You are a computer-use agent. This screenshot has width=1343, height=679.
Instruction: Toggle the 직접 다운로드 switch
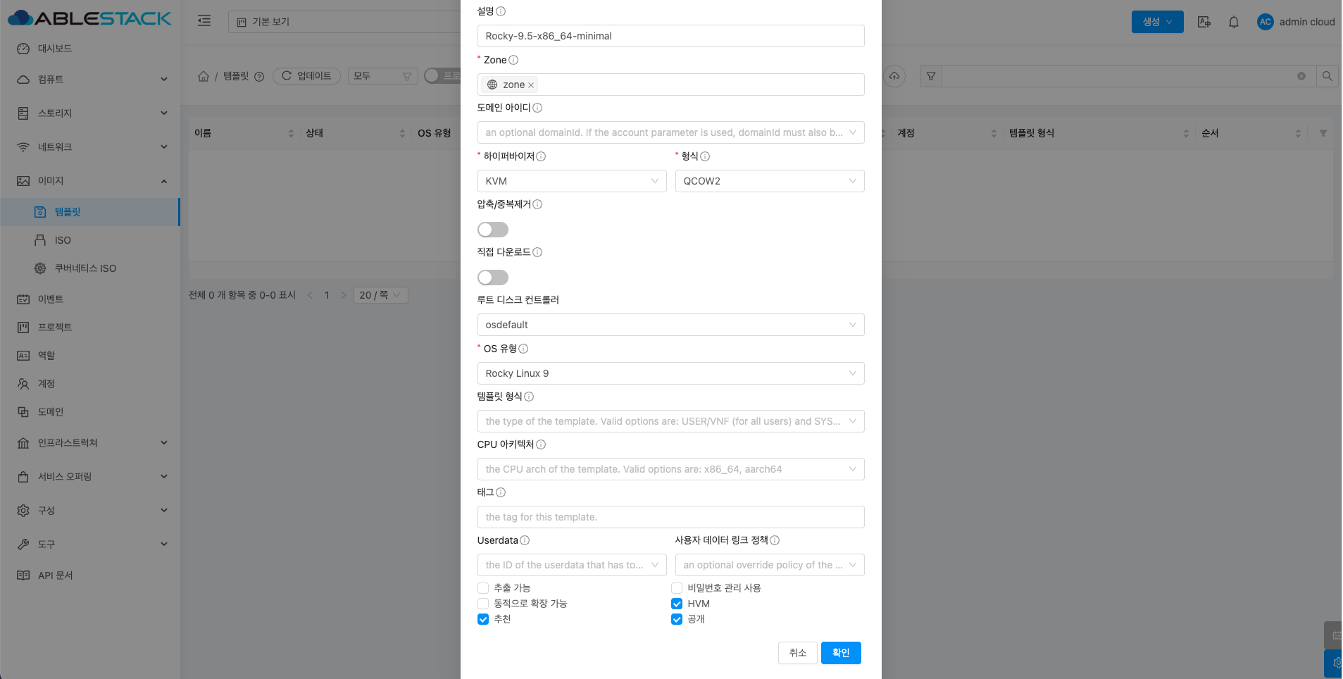tap(493, 278)
